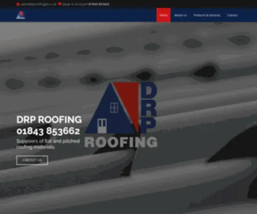Go to the About Us page
Screen dimensions: 257x214
(180, 15)
